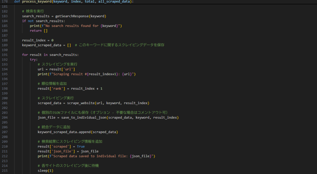317x174 pixels.
Task: Click line number 189 in the gutter
Action: [5, 45]
